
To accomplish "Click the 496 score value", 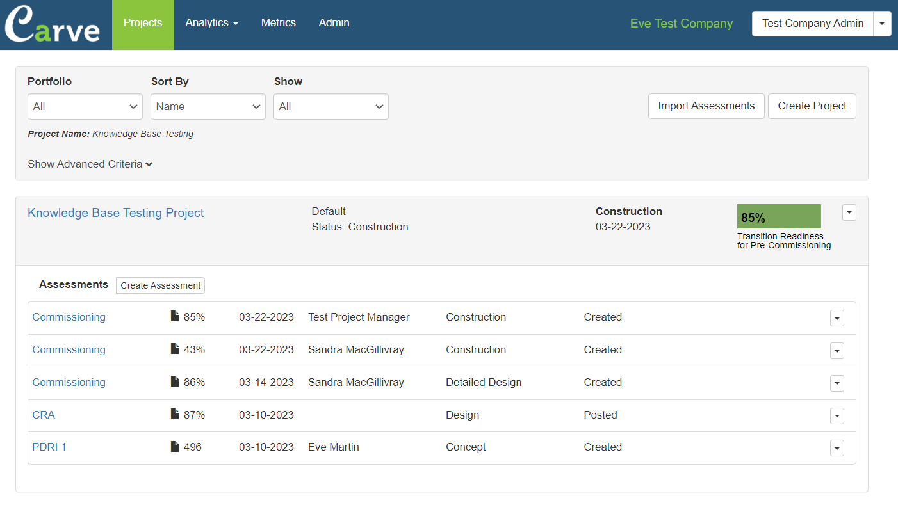I will click(x=193, y=447).
